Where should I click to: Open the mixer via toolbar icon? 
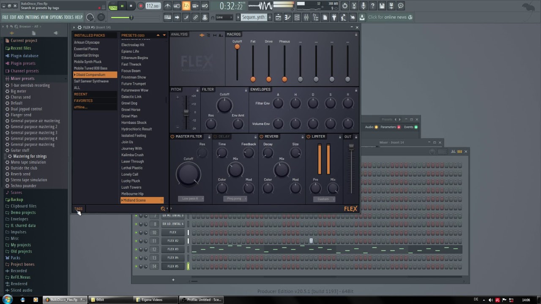point(306,17)
